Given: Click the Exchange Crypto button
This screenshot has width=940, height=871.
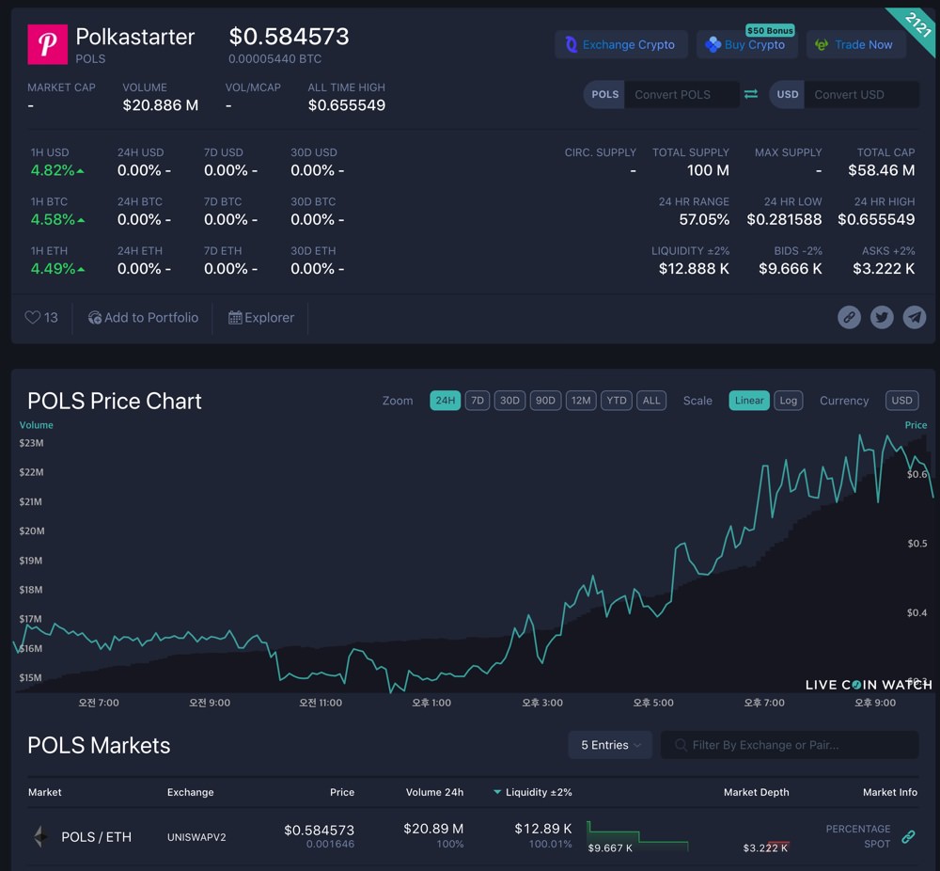Looking at the screenshot, I should tap(621, 44).
